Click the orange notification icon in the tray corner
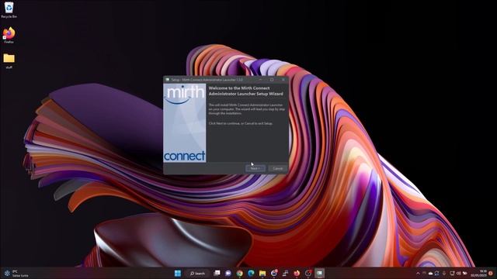The height and width of the screenshot is (279, 497). 491,274
